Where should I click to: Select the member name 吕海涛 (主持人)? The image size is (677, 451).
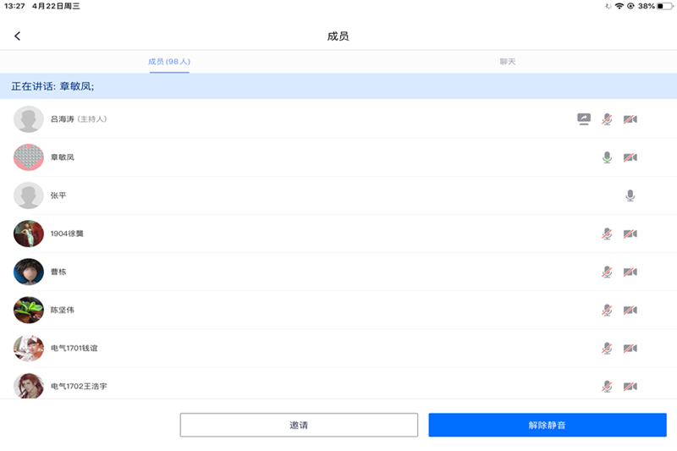point(79,119)
